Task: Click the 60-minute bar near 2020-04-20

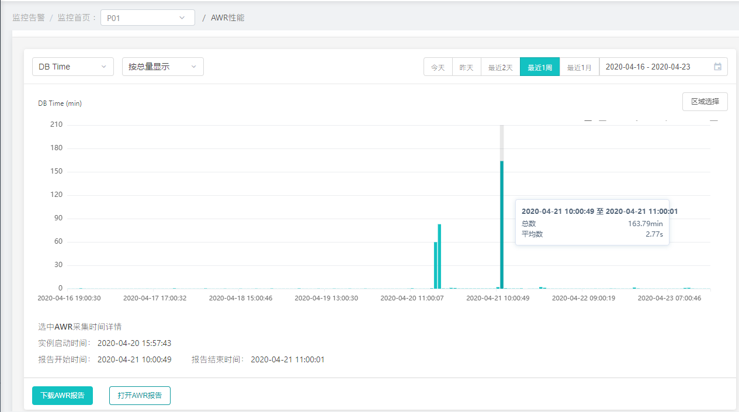Action: coord(435,265)
